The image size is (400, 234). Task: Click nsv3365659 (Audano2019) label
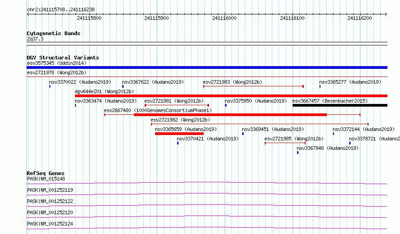point(186,129)
